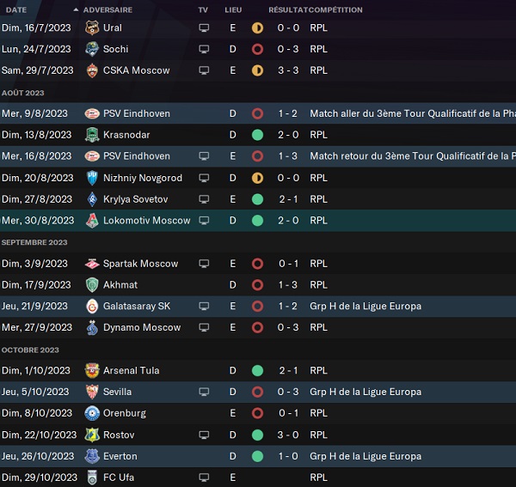Click green win indicator for Krasnodar match
516x487 pixels.
[257, 135]
